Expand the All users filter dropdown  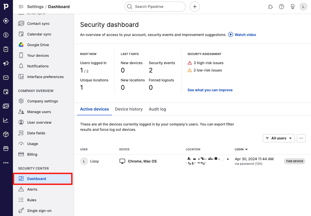(279, 138)
